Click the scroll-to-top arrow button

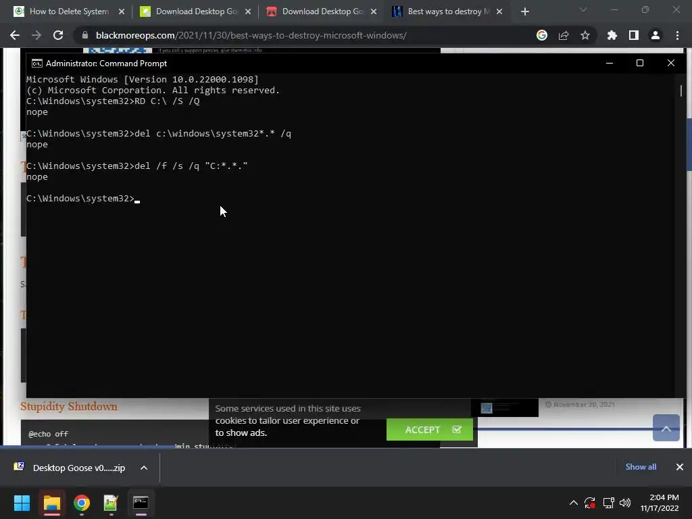pos(666,428)
